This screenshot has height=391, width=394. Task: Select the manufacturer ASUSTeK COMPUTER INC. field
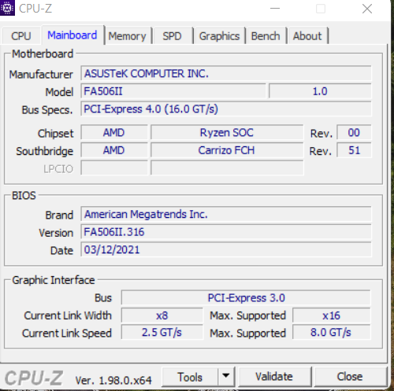[226, 74]
